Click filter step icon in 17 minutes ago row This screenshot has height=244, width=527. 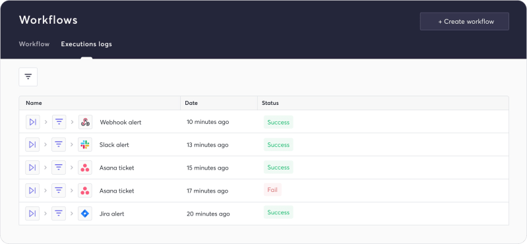(59, 191)
